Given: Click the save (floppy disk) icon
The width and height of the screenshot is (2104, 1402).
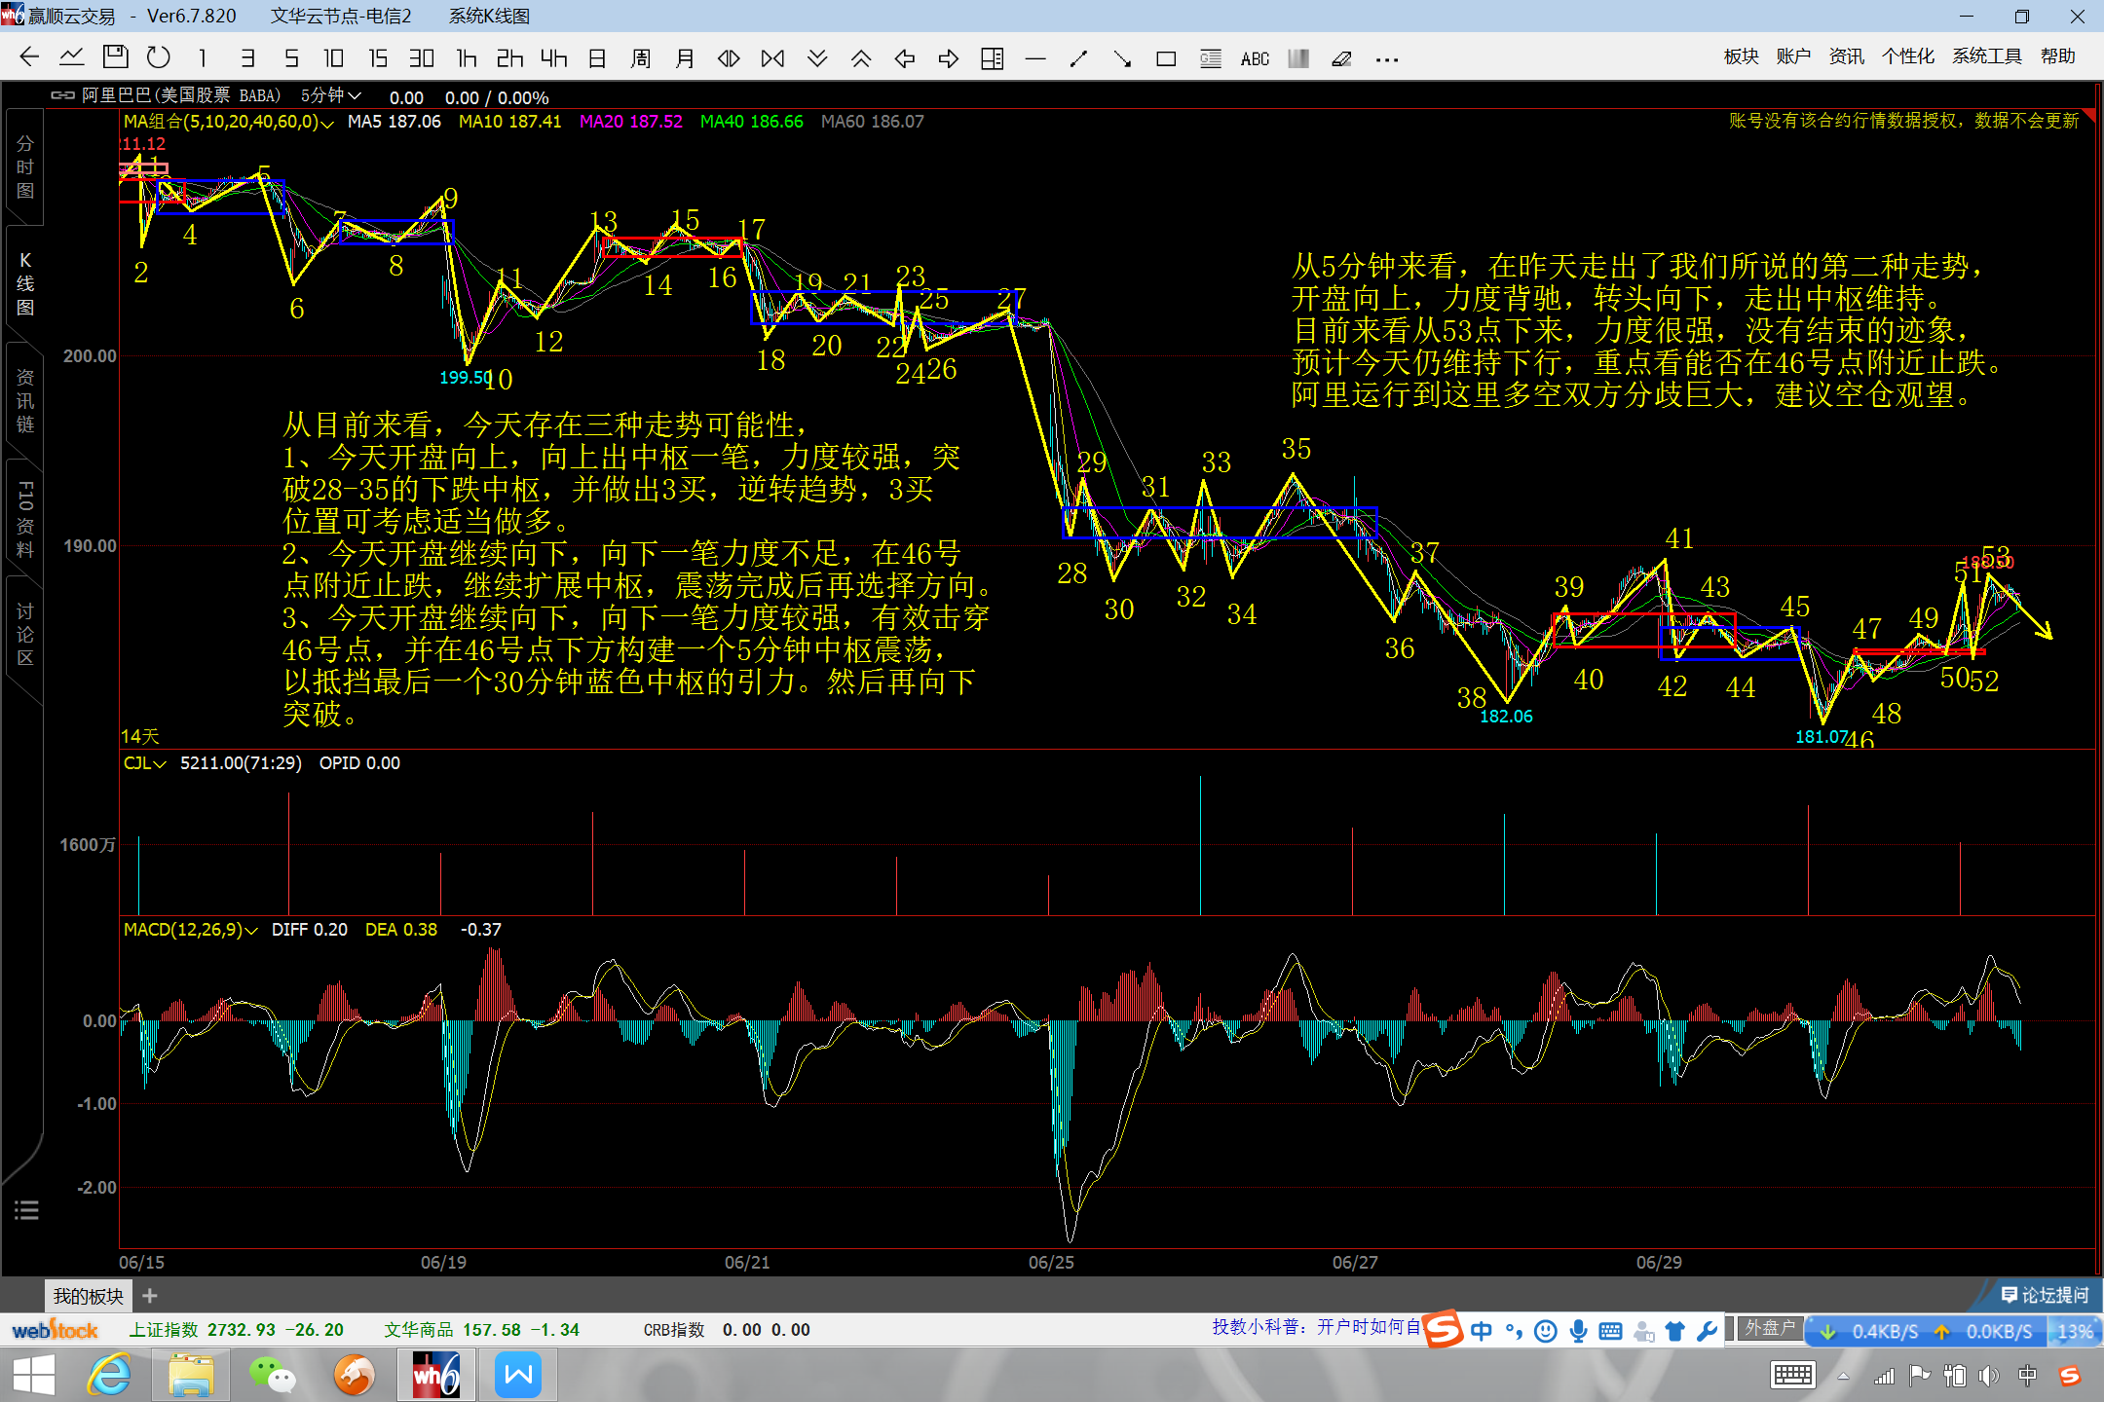Looking at the screenshot, I should point(115,57).
